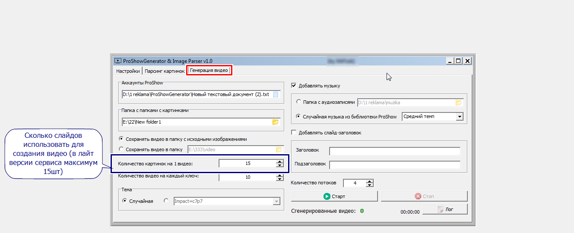Close the ProShowGenerator window
574x233 pixels.
(x=467, y=61)
